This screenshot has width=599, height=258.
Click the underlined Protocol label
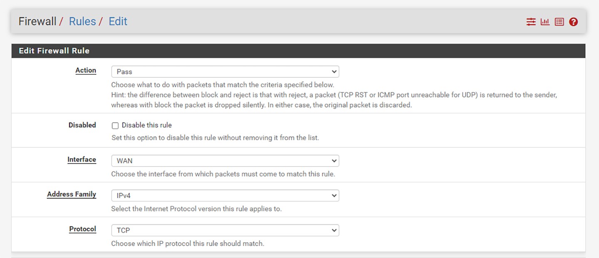82,229
